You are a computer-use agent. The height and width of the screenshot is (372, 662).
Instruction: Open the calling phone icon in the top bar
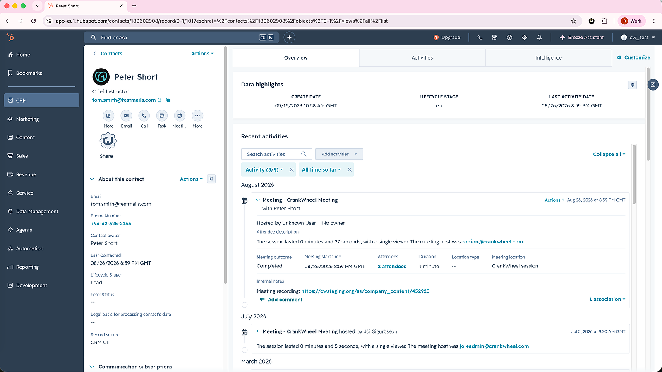point(480,37)
